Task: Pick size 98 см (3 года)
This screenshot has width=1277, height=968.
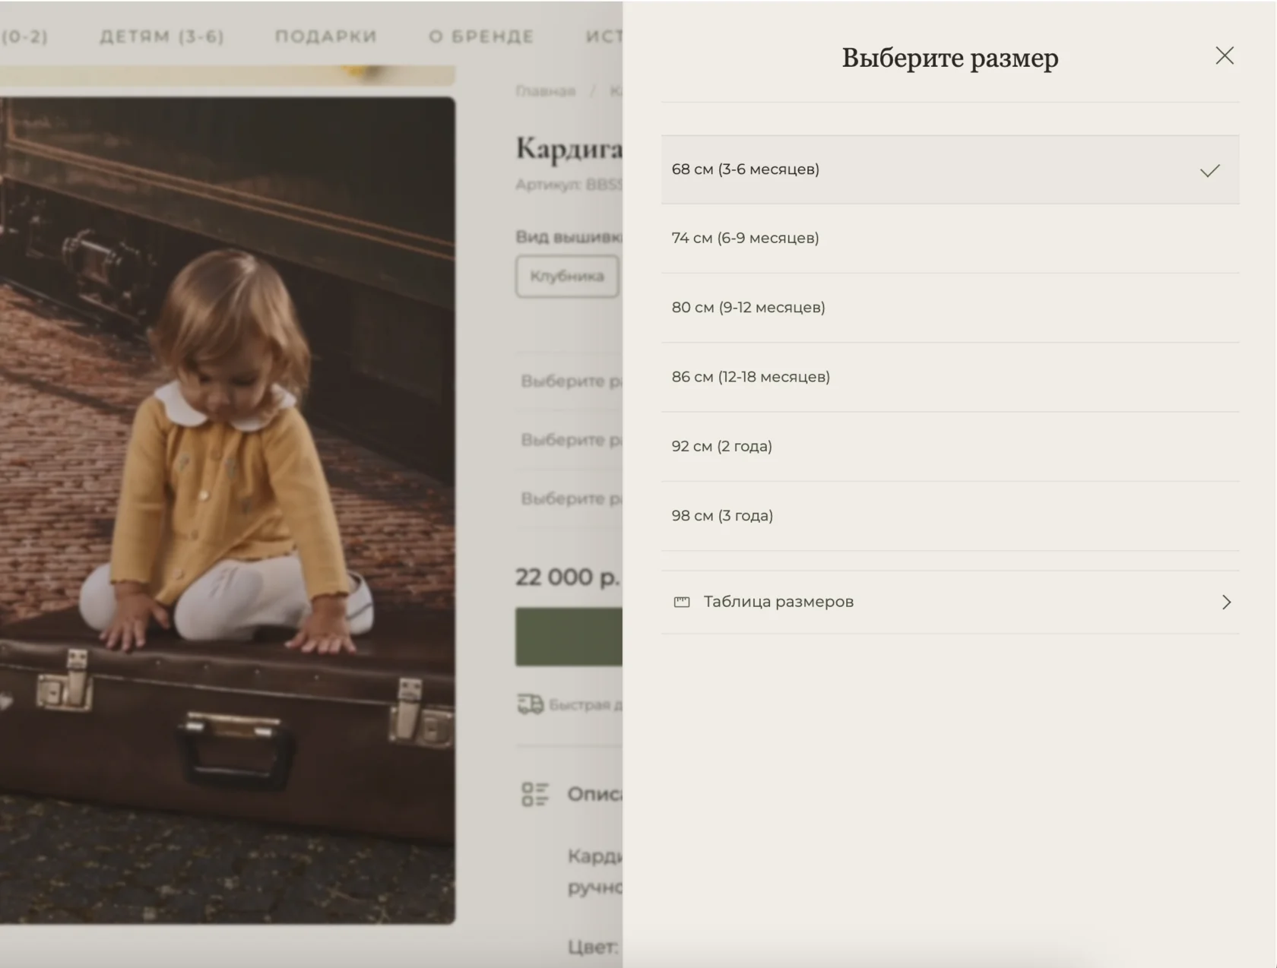Action: (x=949, y=516)
